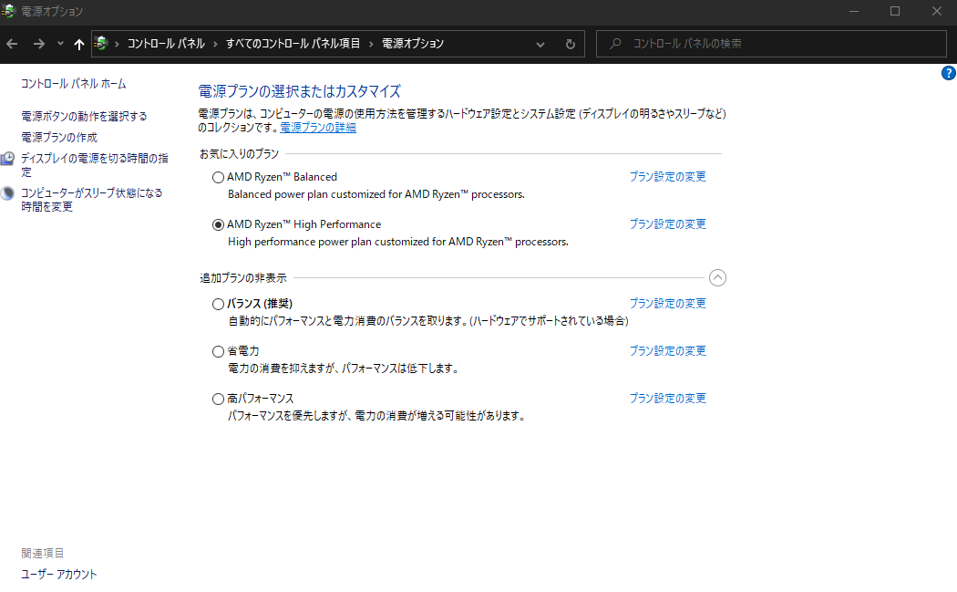
Task: Open コンピューターがスリープ状態になる時間を変更
Action: pos(91,200)
